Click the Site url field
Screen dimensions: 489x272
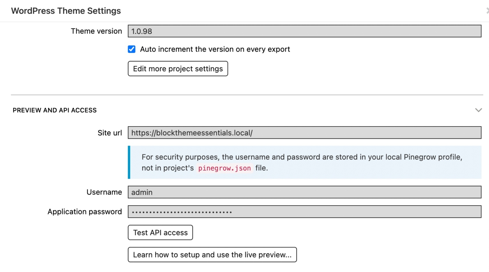pos(305,133)
